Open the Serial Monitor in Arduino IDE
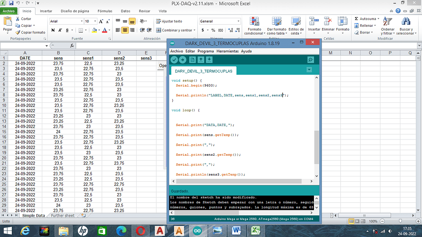This screenshot has height=237, width=422. click(310, 59)
